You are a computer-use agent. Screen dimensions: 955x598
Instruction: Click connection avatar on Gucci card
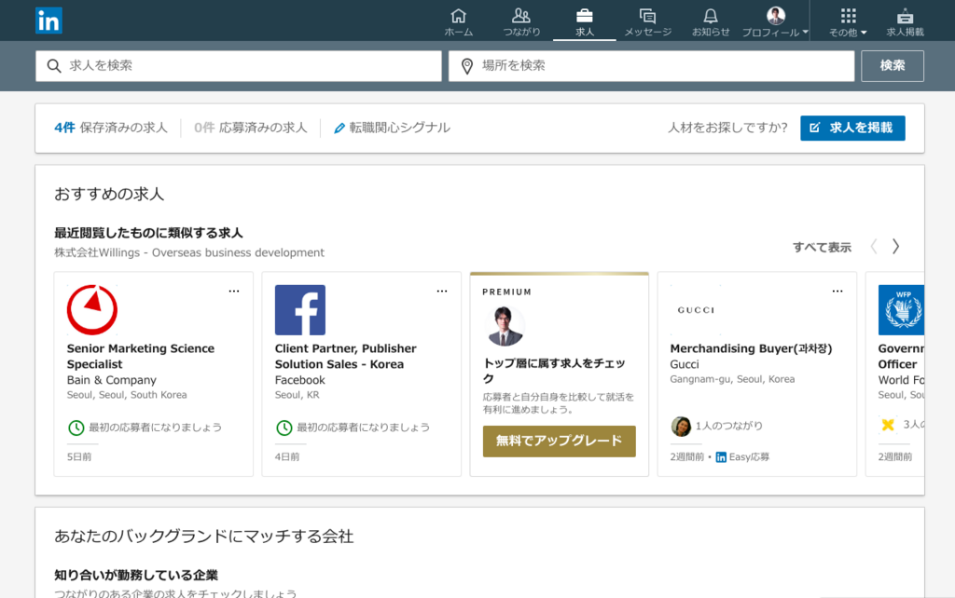click(x=681, y=426)
